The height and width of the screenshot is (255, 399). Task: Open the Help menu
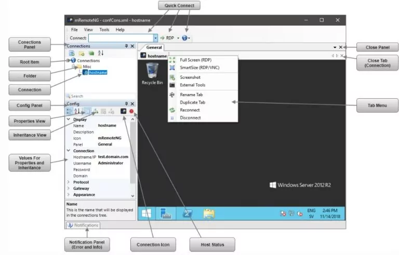click(x=120, y=30)
